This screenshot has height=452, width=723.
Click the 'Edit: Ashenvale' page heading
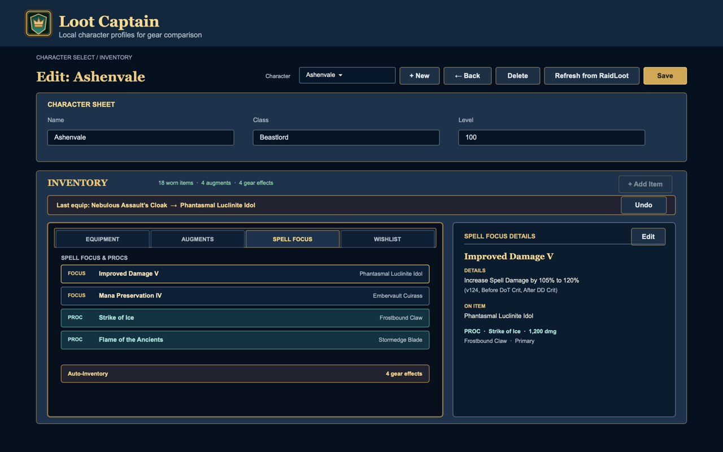tap(90, 77)
